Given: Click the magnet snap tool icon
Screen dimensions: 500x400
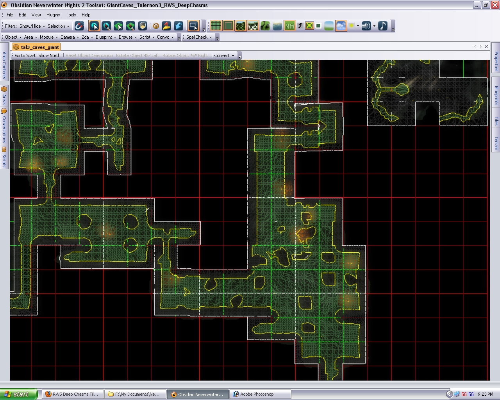Looking at the screenshot, I should tap(79, 26).
